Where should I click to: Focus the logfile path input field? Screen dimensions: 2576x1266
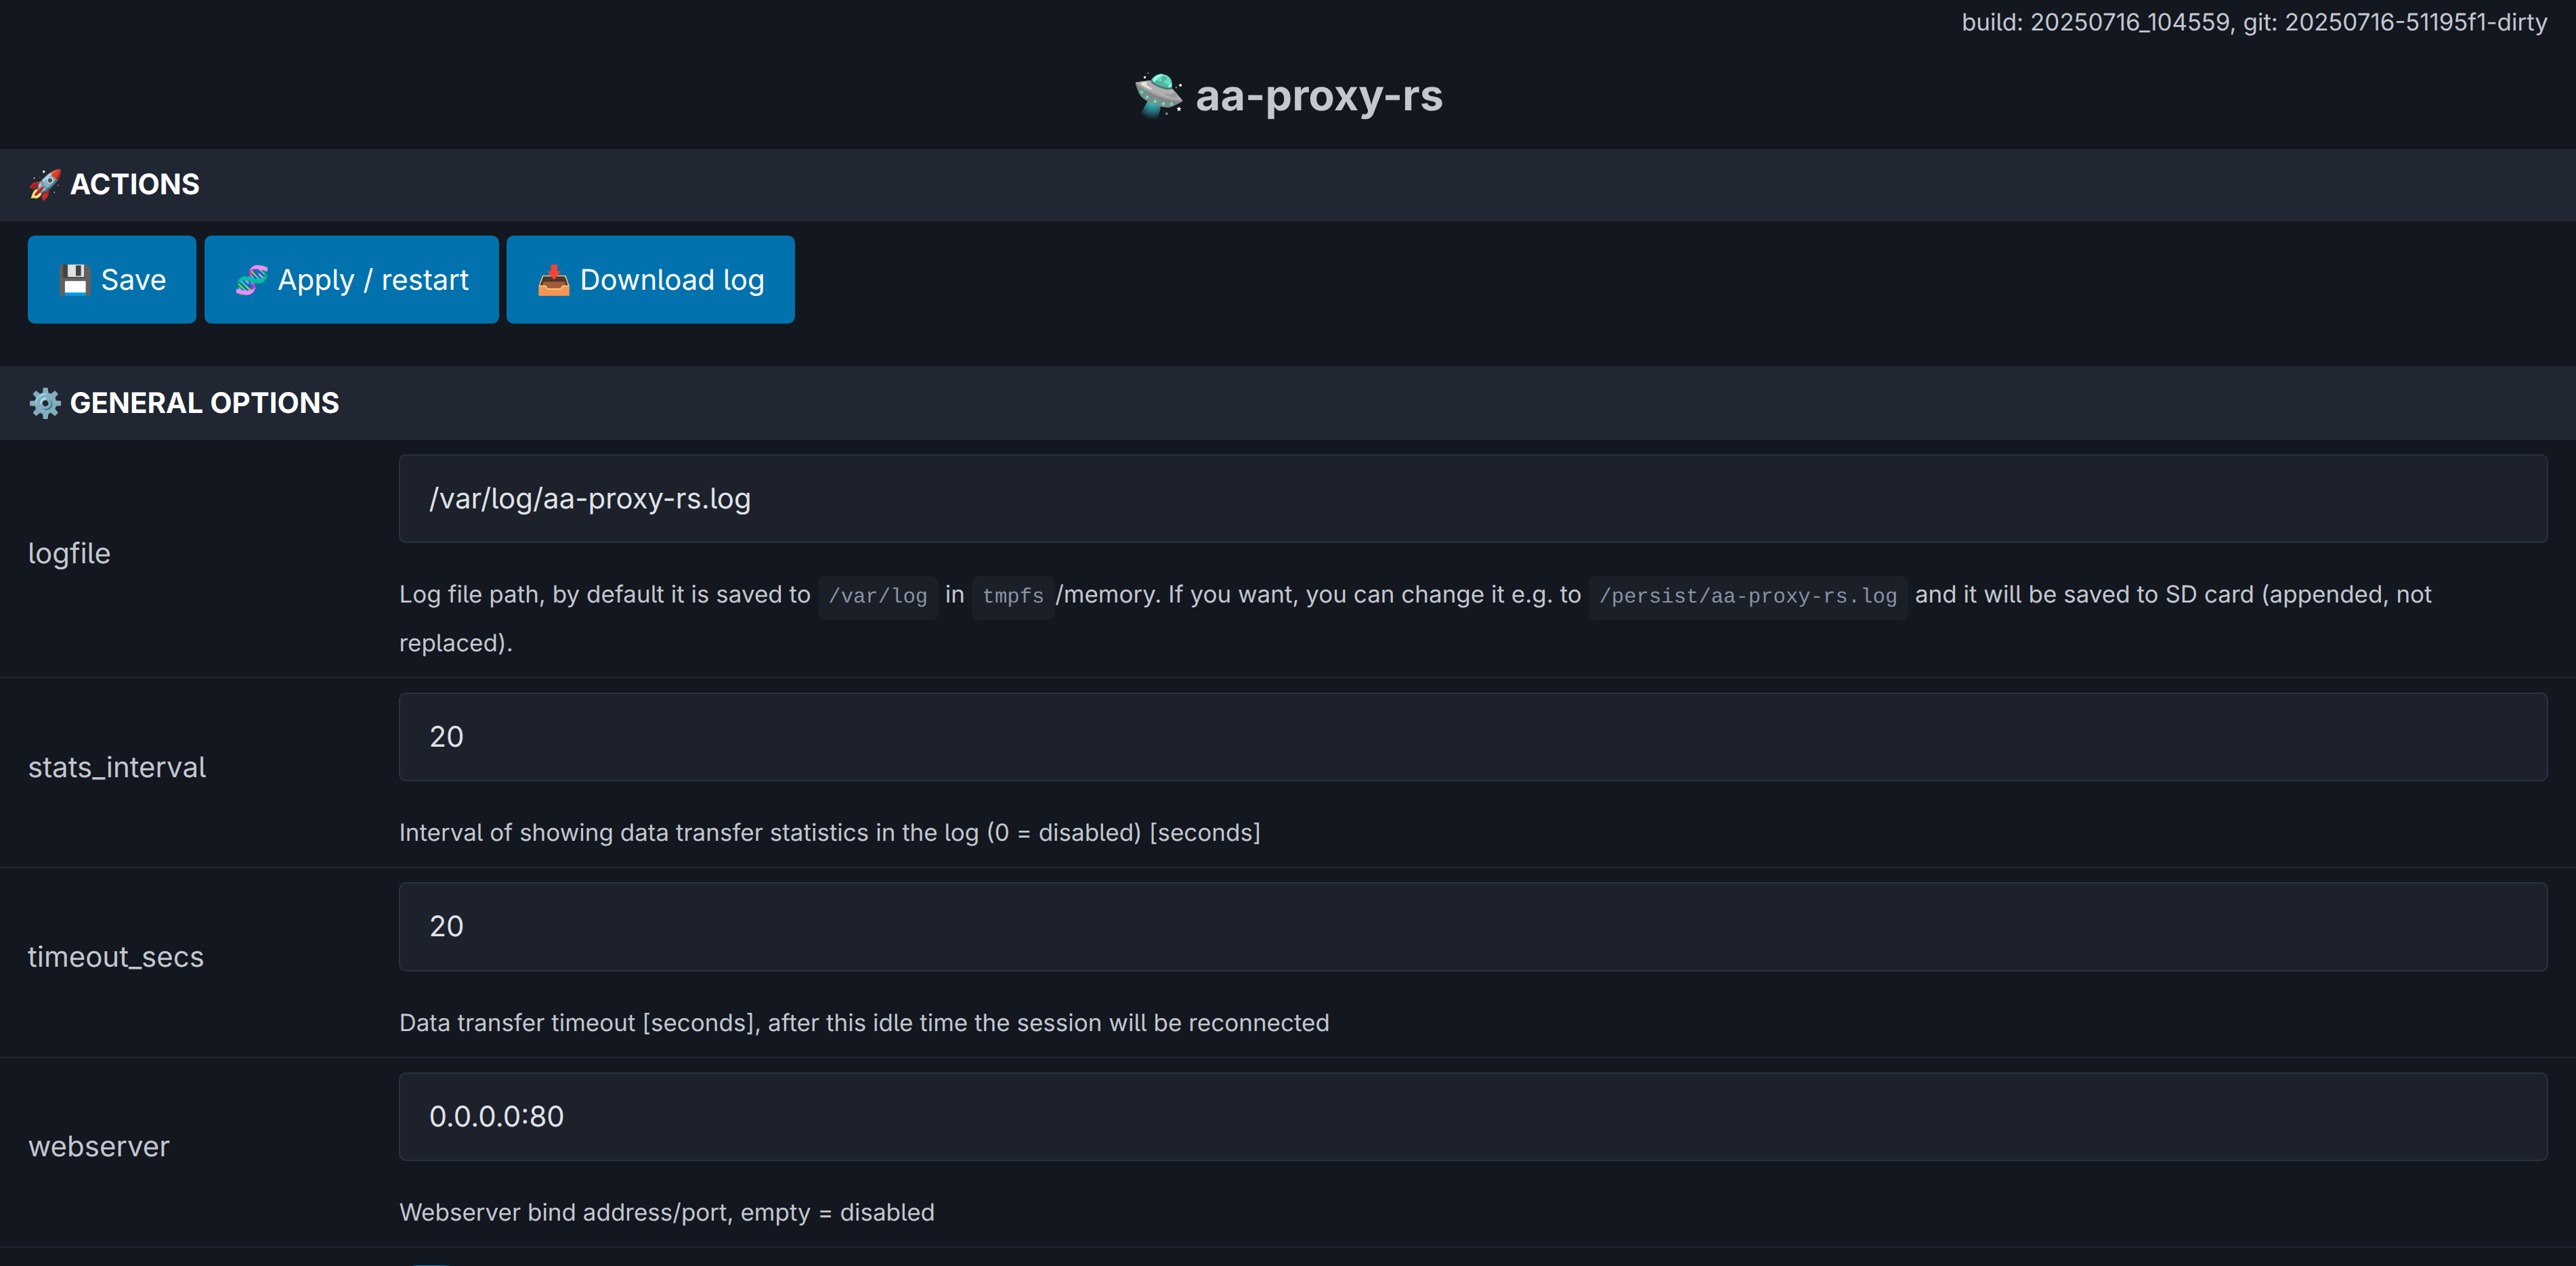click(1472, 499)
